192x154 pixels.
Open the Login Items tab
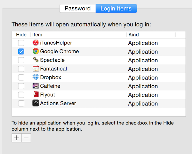(116, 8)
